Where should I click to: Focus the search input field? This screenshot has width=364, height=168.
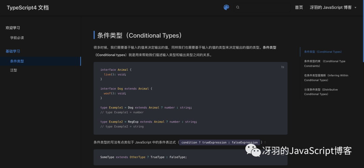pyautogui.click(x=262, y=7)
